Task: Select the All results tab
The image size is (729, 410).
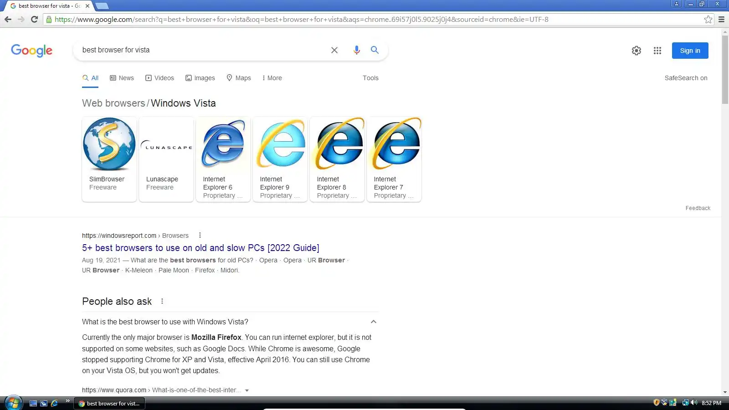Action: click(x=90, y=78)
